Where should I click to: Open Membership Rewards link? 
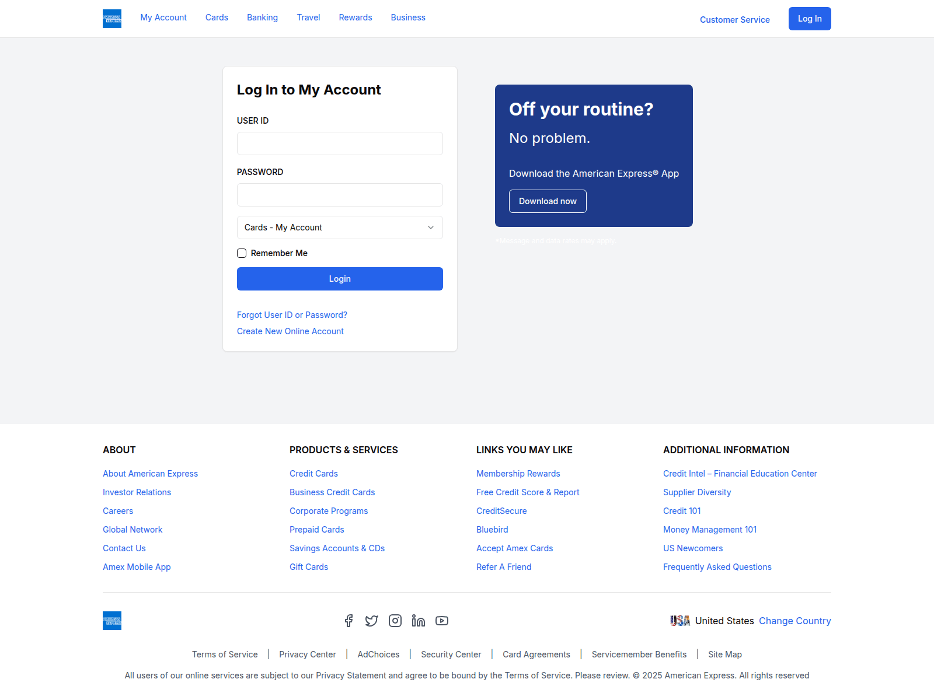(x=518, y=474)
